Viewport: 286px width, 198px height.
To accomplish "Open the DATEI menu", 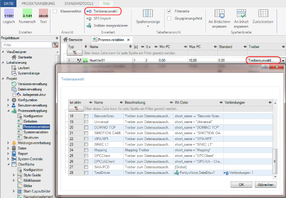I will 8,4.
